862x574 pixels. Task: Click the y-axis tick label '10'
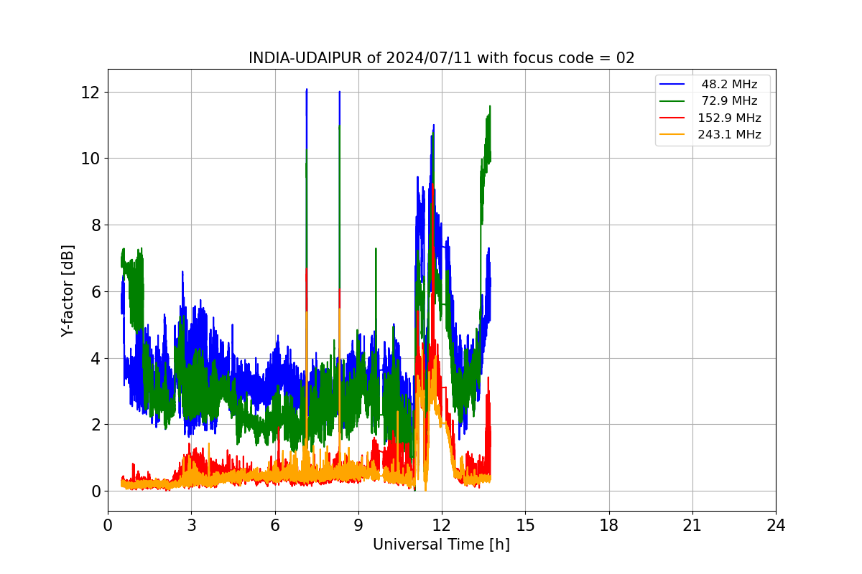(91, 159)
